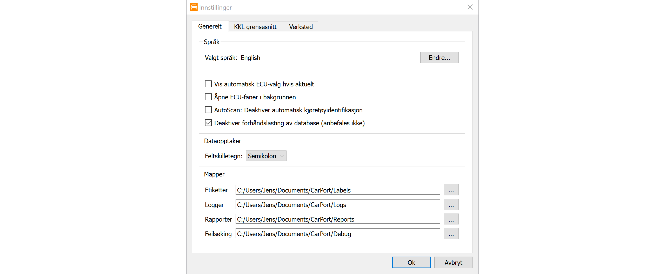Browse for the Logger folder

click(x=451, y=204)
